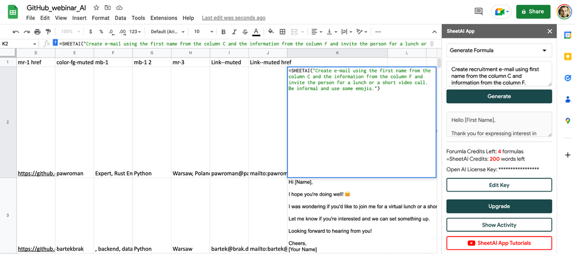This screenshot has height=254, width=576.
Task: Open the account profile avatar
Action: [564, 12]
